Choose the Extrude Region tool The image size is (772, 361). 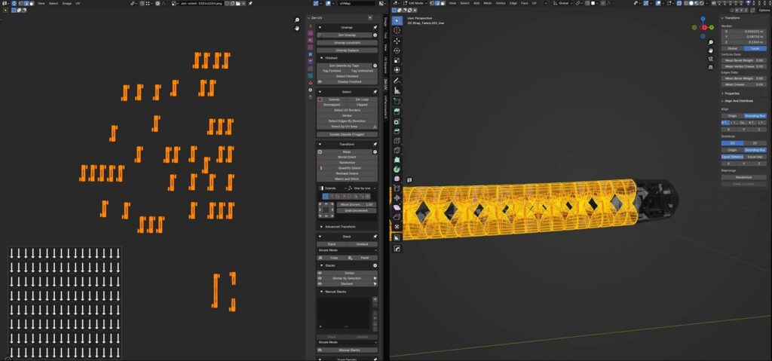[397, 112]
